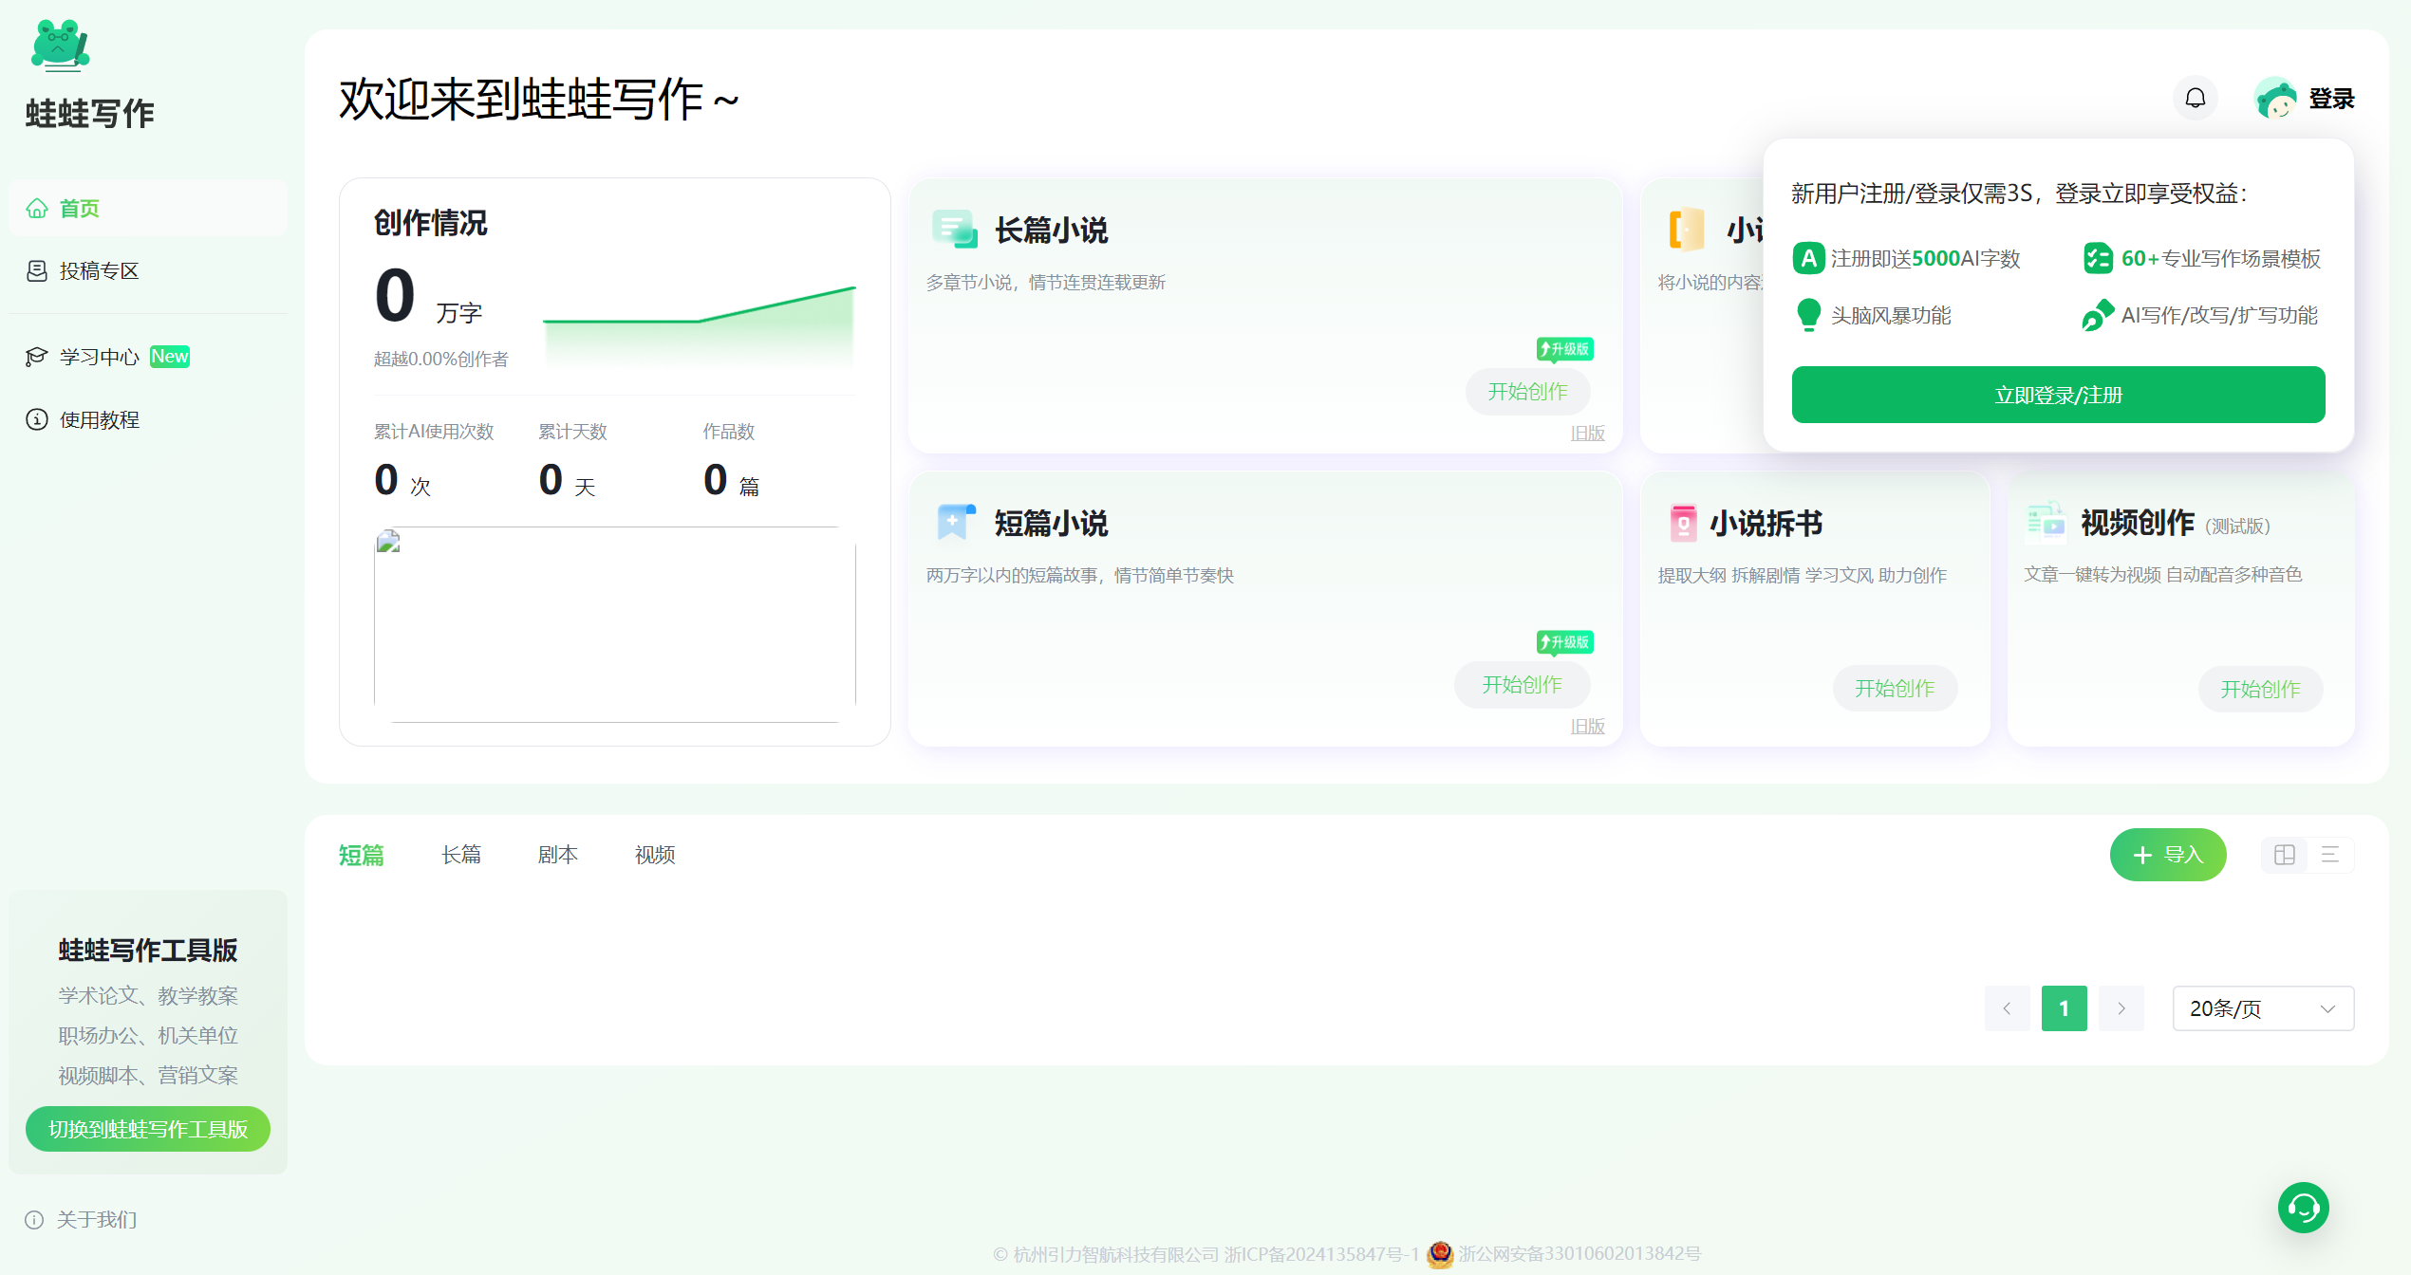
Task: Start creating in 长篇小说 card
Action: [x=1527, y=392]
